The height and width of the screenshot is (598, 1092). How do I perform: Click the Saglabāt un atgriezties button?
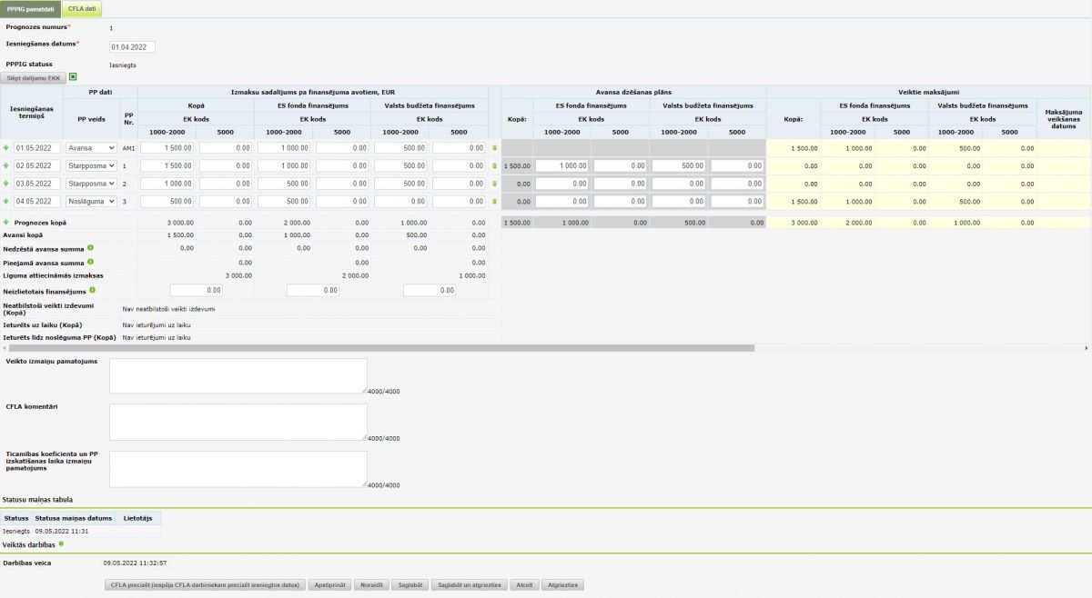coord(469,585)
